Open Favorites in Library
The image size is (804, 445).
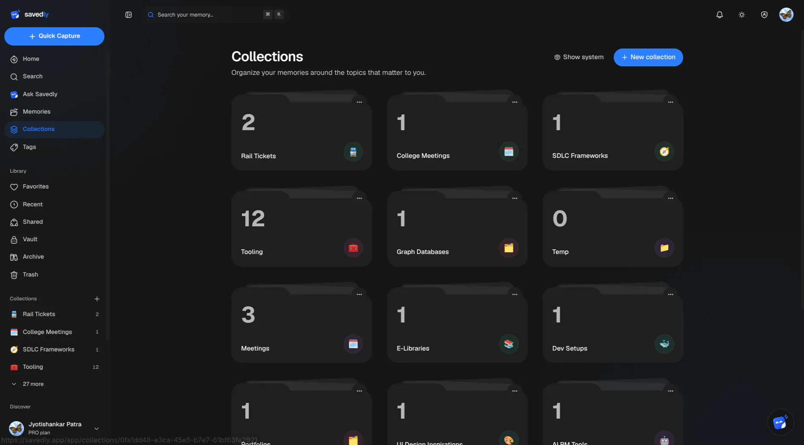coord(54,186)
